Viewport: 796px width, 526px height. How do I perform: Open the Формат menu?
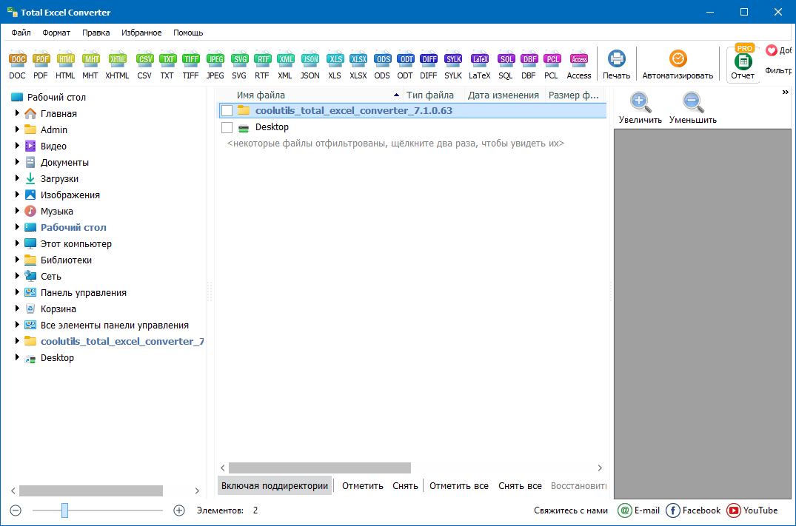pos(54,33)
